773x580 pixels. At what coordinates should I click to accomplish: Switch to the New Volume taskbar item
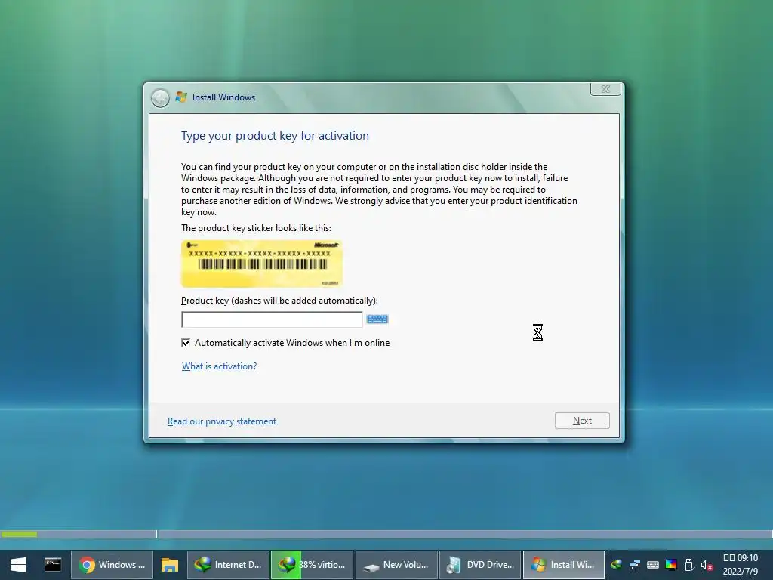(x=396, y=565)
